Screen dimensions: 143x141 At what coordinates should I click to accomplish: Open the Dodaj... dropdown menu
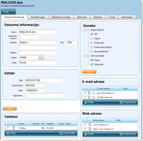click(8, 12)
